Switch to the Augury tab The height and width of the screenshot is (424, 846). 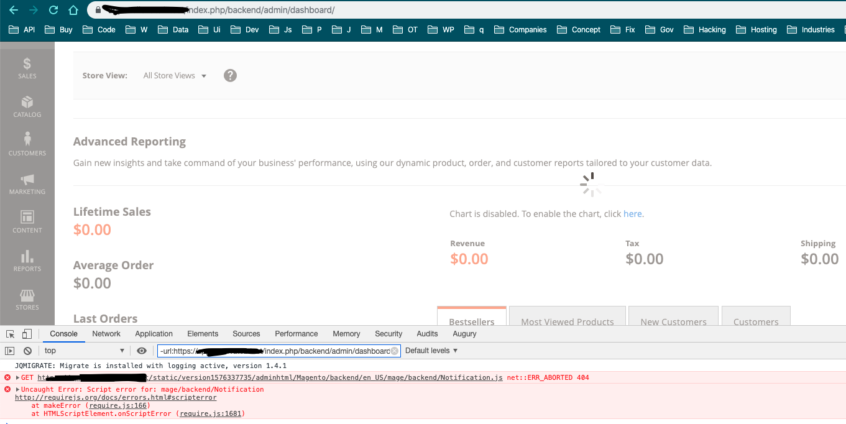point(464,334)
